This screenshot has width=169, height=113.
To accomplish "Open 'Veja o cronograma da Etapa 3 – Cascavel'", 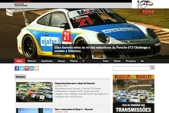I will (74, 109).
